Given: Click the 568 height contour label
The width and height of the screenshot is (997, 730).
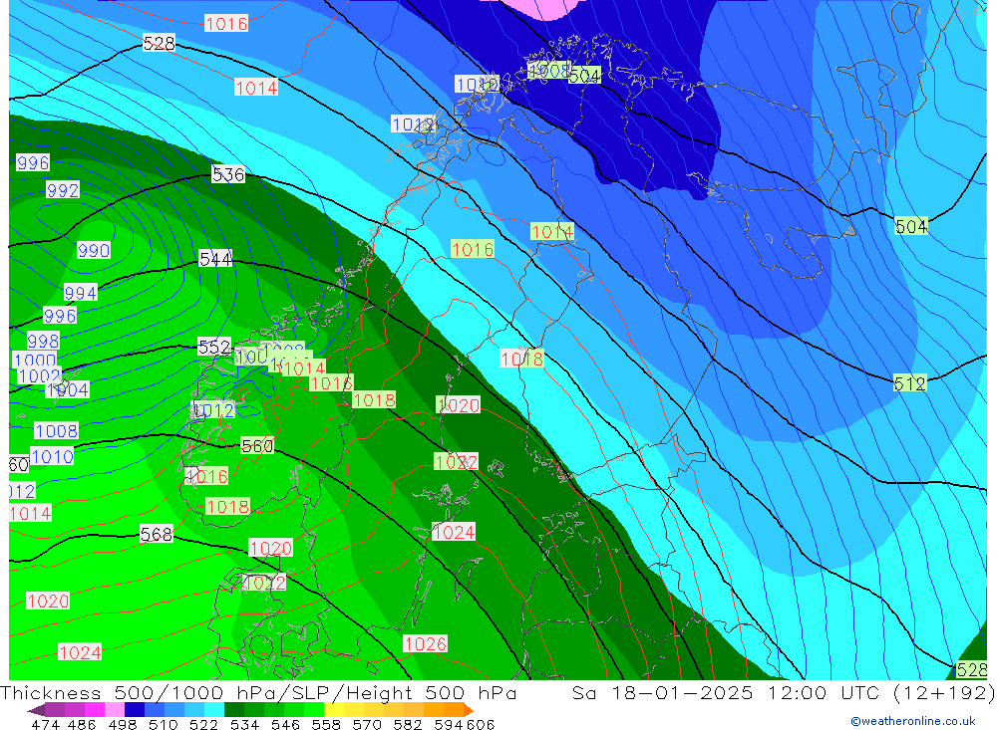Looking at the screenshot, I should 157,535.
